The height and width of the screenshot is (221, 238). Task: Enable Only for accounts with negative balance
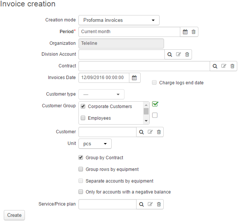tap(81, 192)
